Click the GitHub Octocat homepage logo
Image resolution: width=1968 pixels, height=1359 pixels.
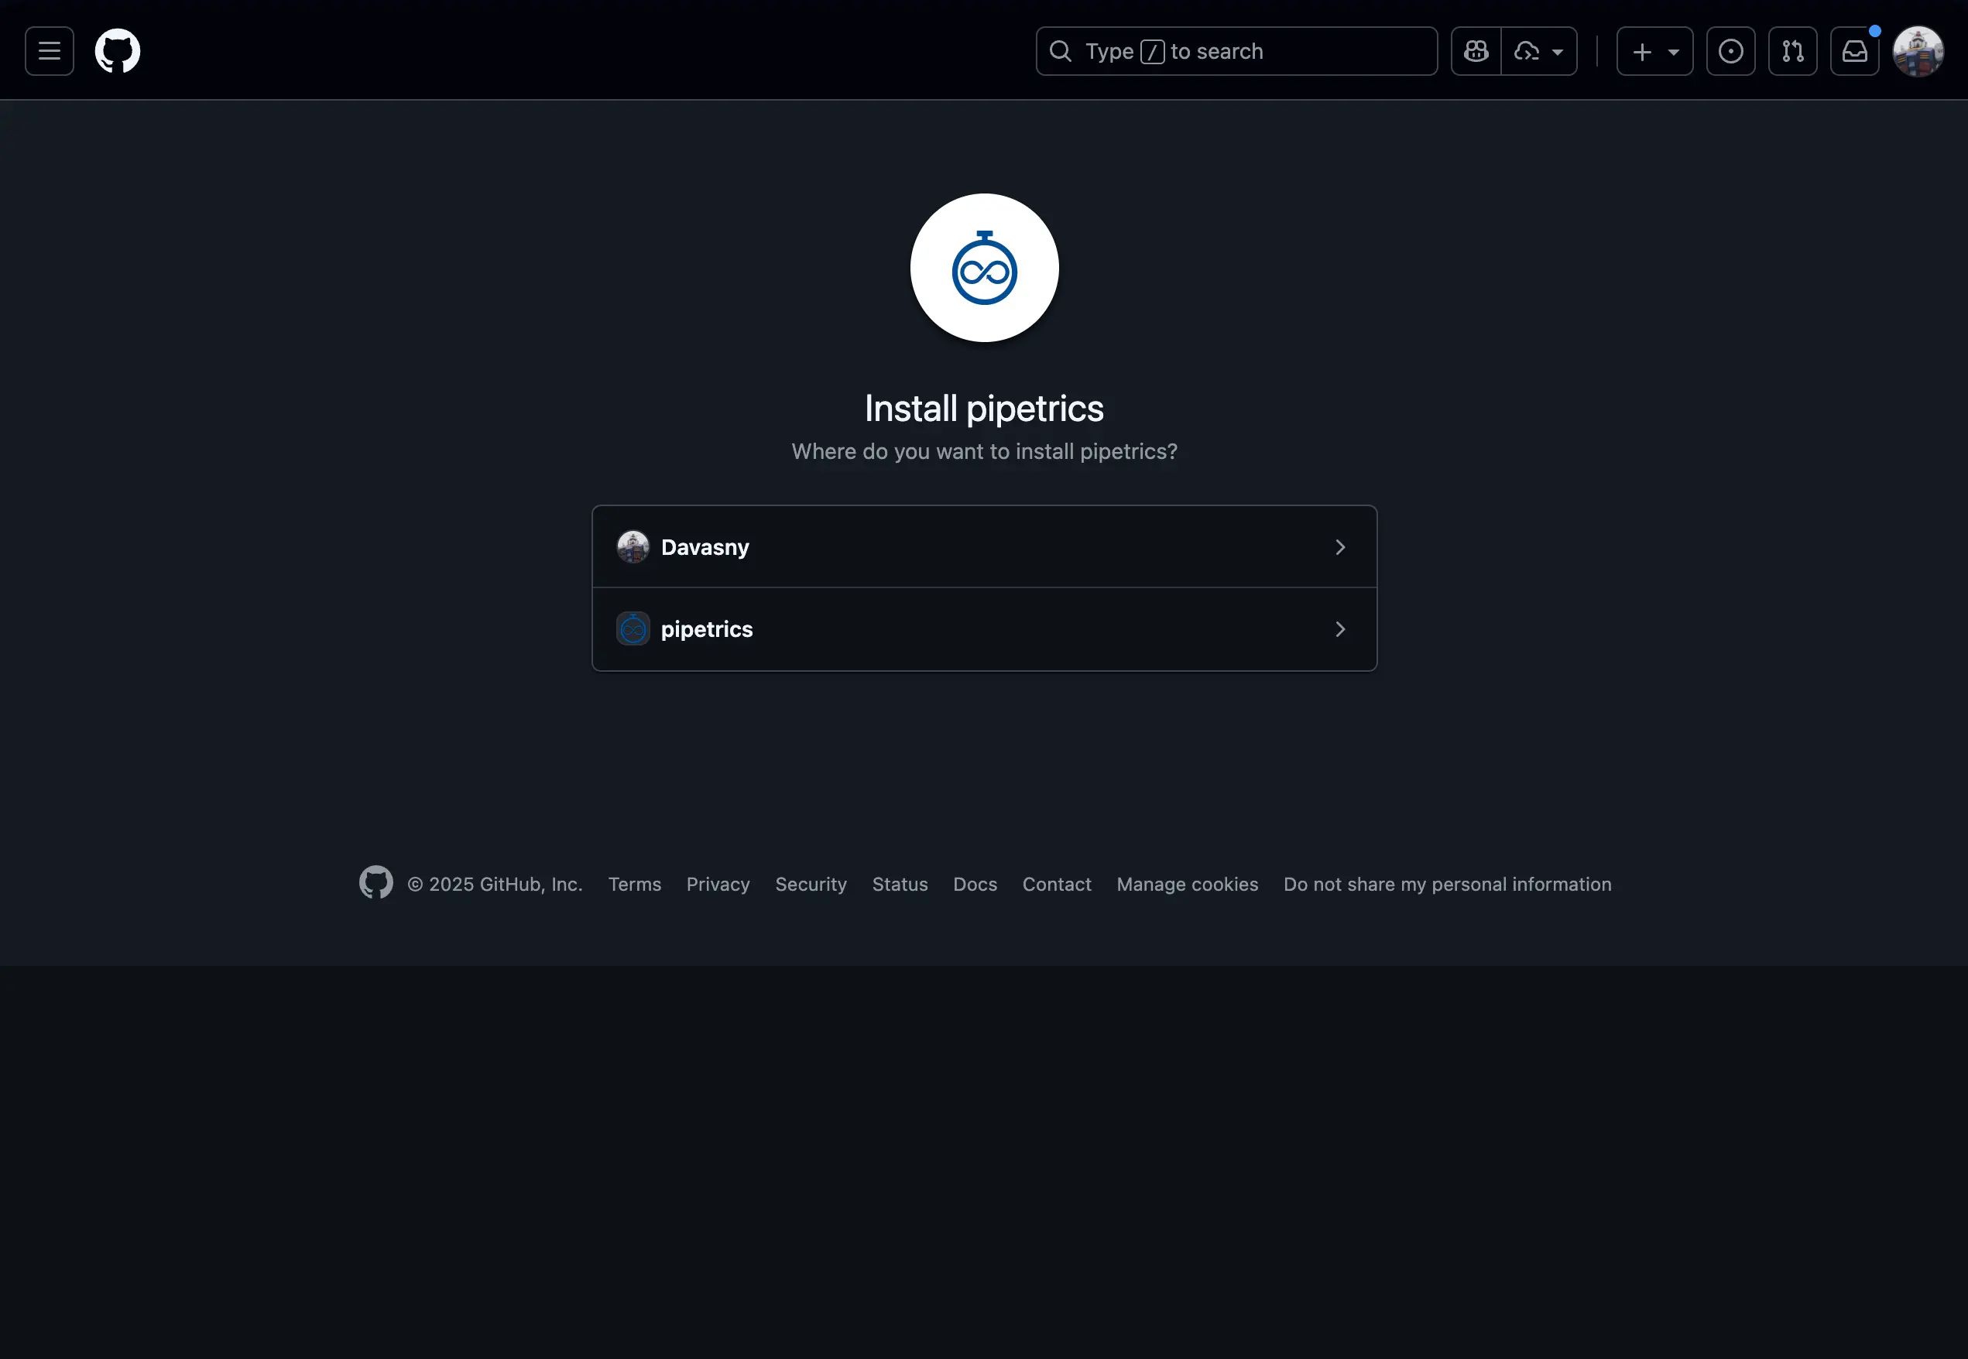tap(118, 51)
